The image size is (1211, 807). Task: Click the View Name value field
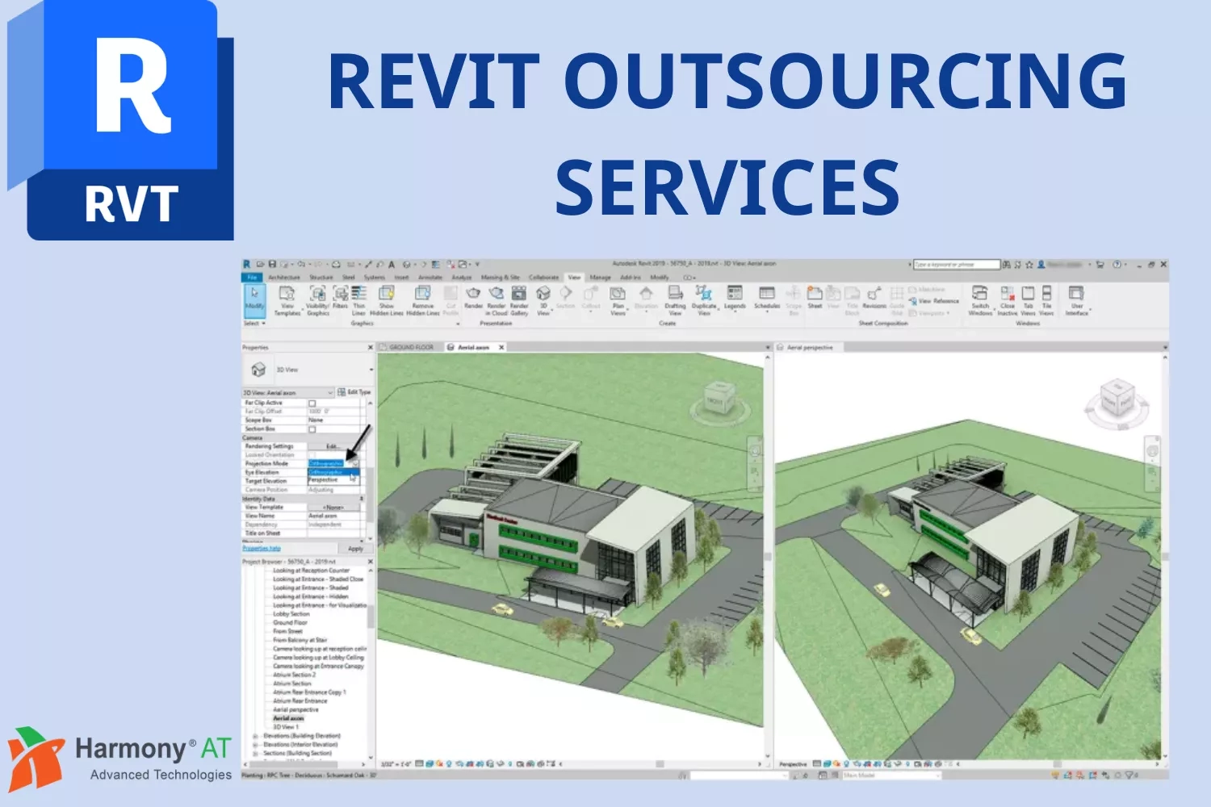point(334,516)
